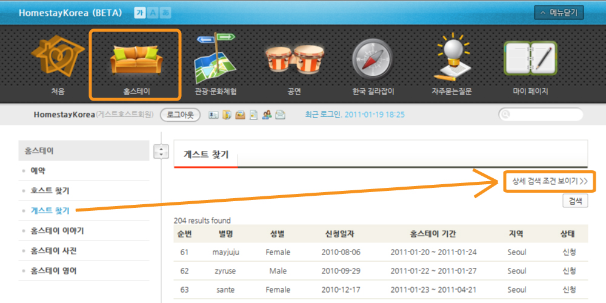Open 예약 in the sidebar
606x303 pixels.
click(x=38, y=170)
